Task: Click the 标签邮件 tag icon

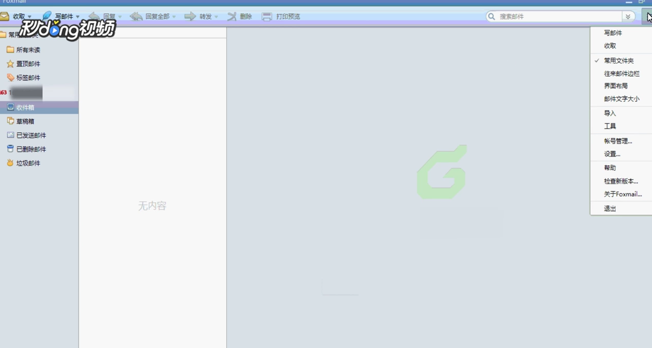Action: pyautogui.click(x=10, y=78)
